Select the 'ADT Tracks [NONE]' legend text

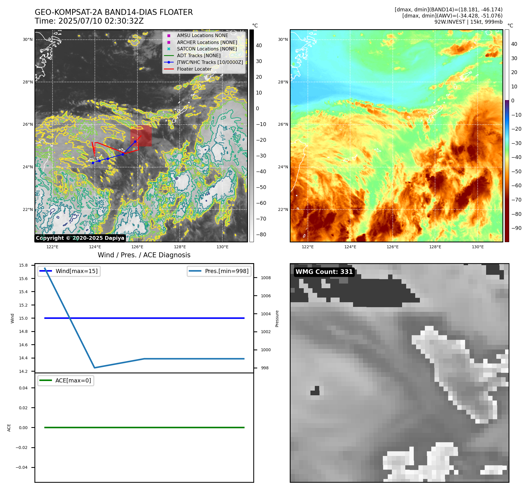tap(199, 56)
